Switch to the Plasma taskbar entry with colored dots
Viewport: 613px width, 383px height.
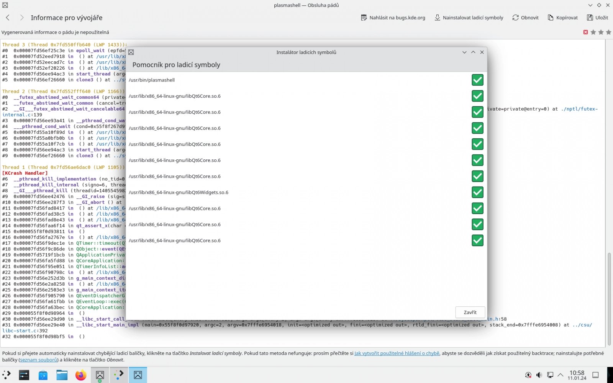(119, 375)
